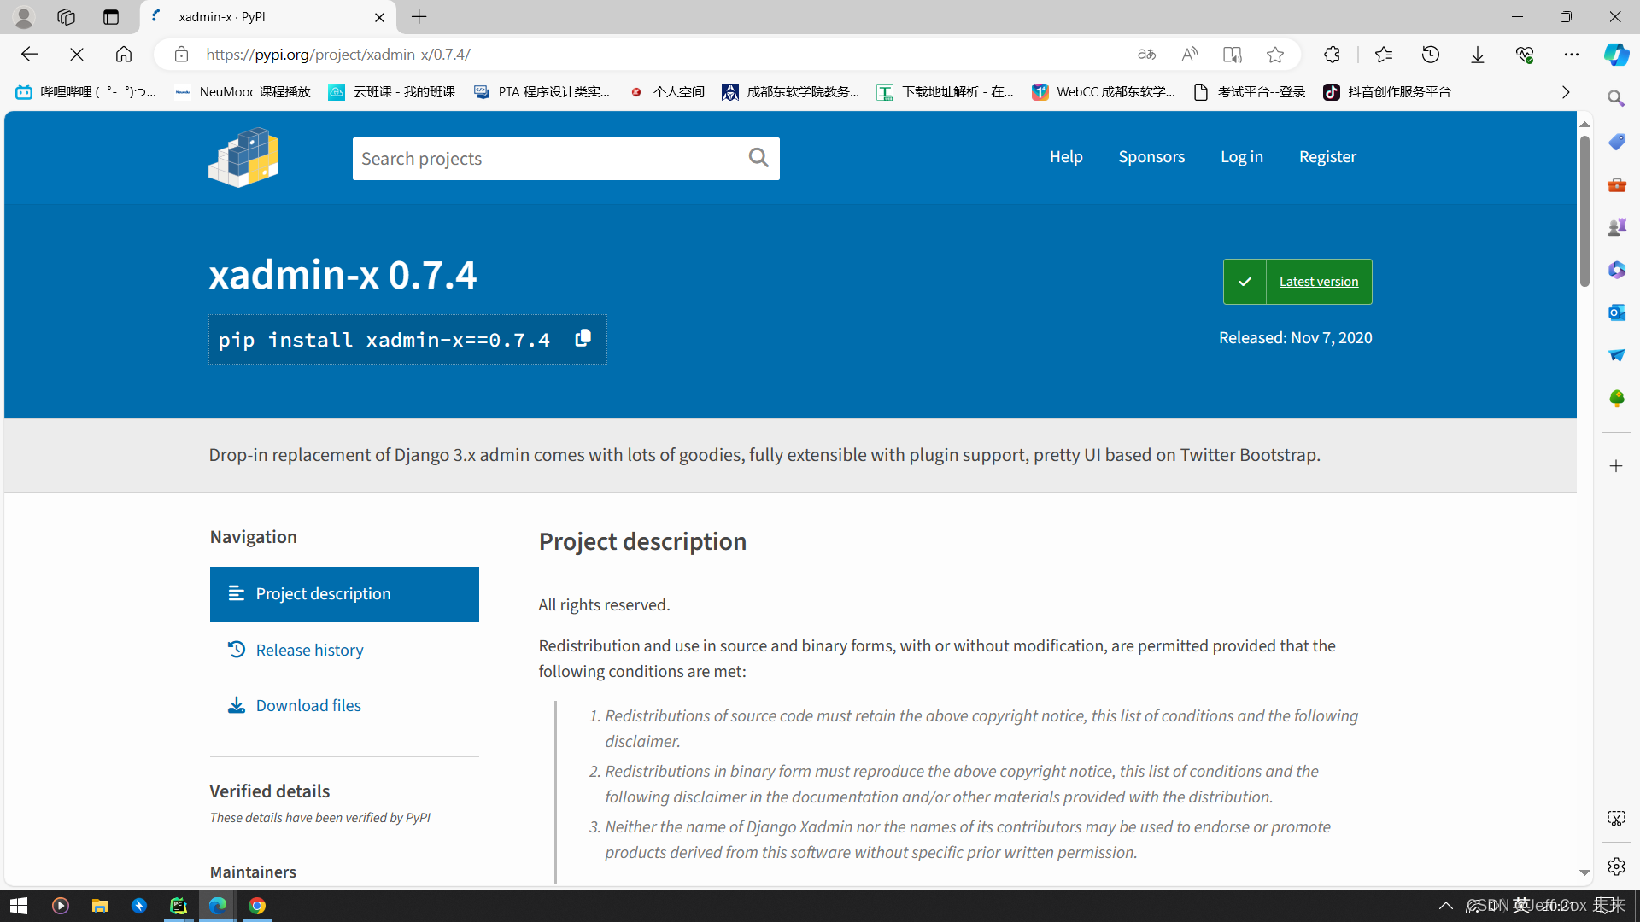The height and width of the screenshot is (922, 1640).
Task: Open browser extensions
Action: click(x=1332, y=54)
